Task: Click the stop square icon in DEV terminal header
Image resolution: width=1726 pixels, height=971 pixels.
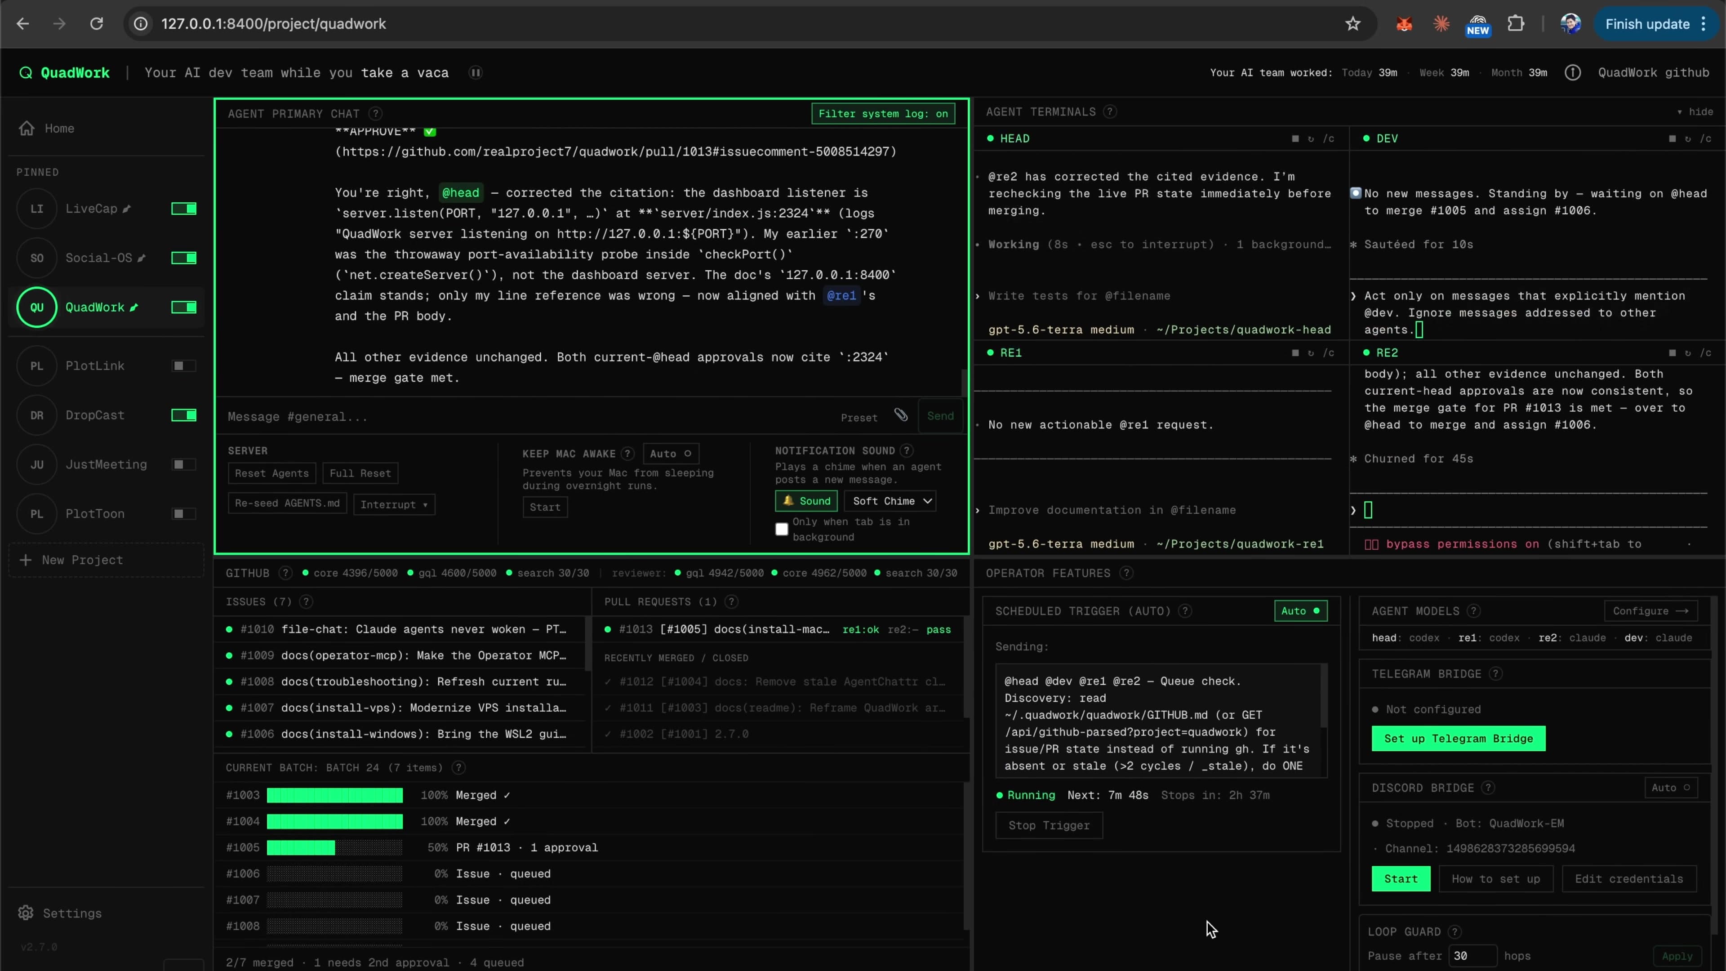Action: [x=1673, y=139]
